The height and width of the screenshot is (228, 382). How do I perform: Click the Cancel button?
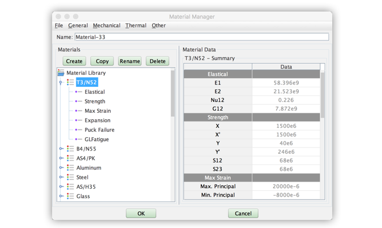point(243,214)
